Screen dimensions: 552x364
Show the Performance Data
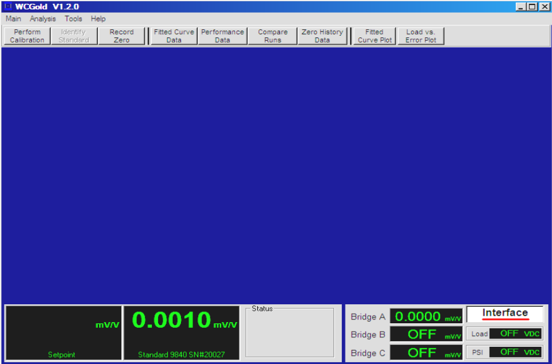[x=222, y=36]
